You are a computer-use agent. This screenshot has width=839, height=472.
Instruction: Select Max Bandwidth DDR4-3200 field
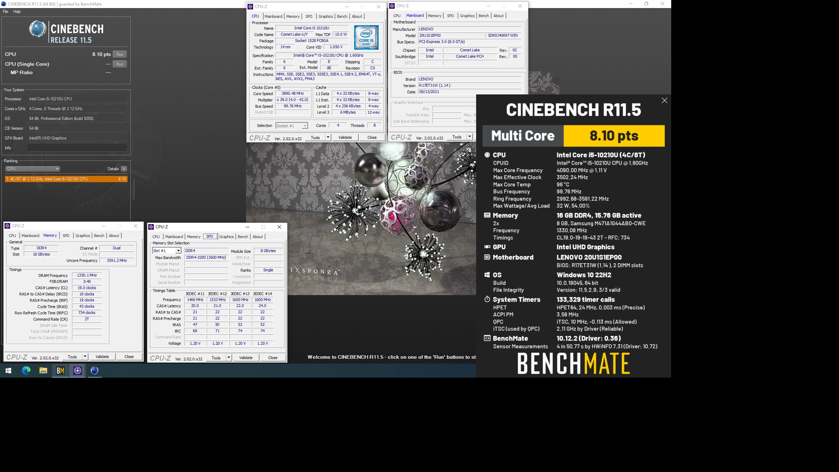click(206, 258)
